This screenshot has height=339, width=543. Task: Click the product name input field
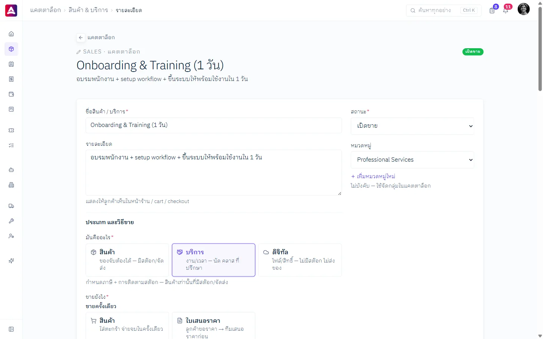point(213,125)
